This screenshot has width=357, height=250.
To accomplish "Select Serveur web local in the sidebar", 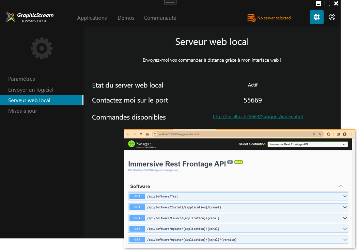I will click(42, 100).
